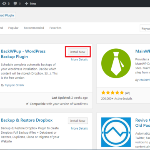Click the MainWP five-star rating
The image size is (150, 150).
[112, 92]
